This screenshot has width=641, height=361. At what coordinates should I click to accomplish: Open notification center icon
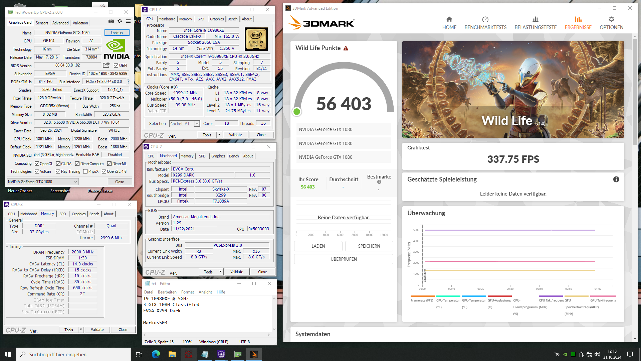point(630,354)
